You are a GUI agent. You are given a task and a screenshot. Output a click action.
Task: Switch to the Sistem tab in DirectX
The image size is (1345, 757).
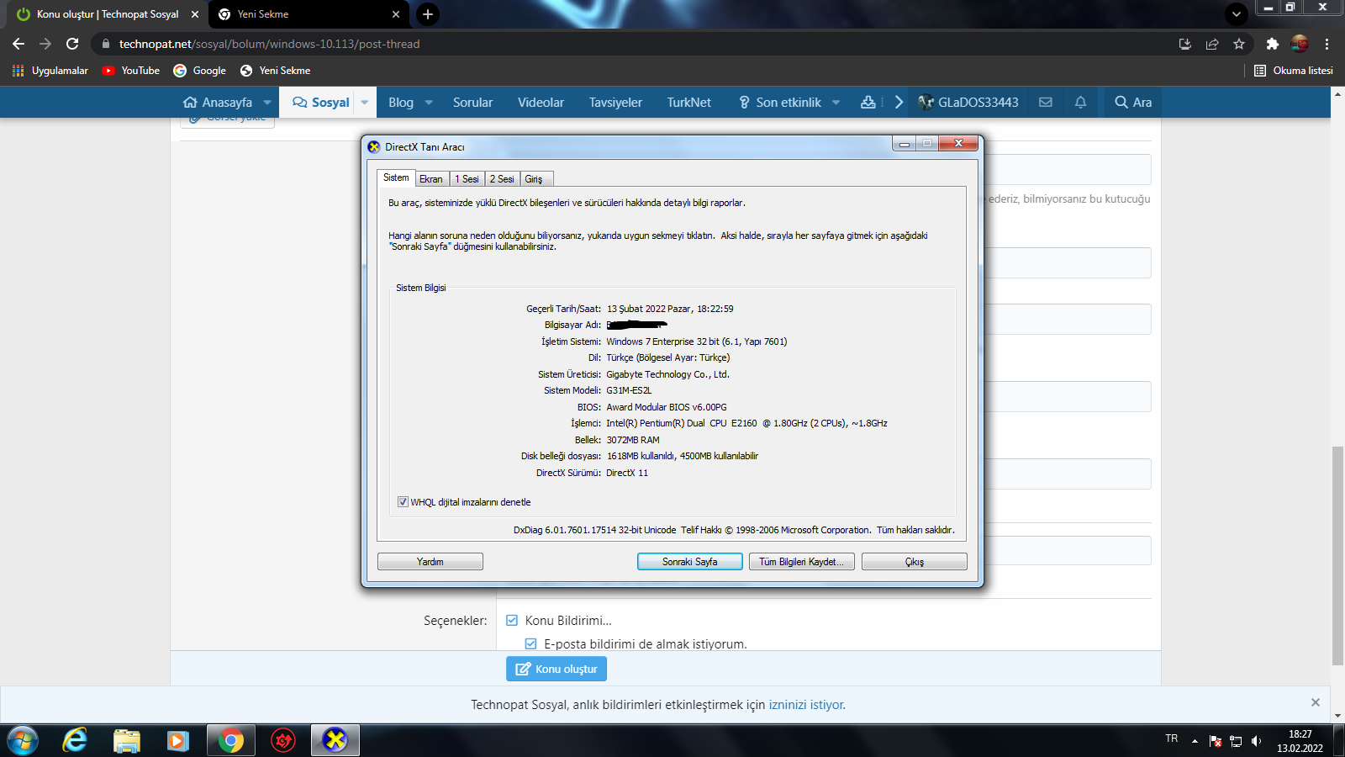396,177
